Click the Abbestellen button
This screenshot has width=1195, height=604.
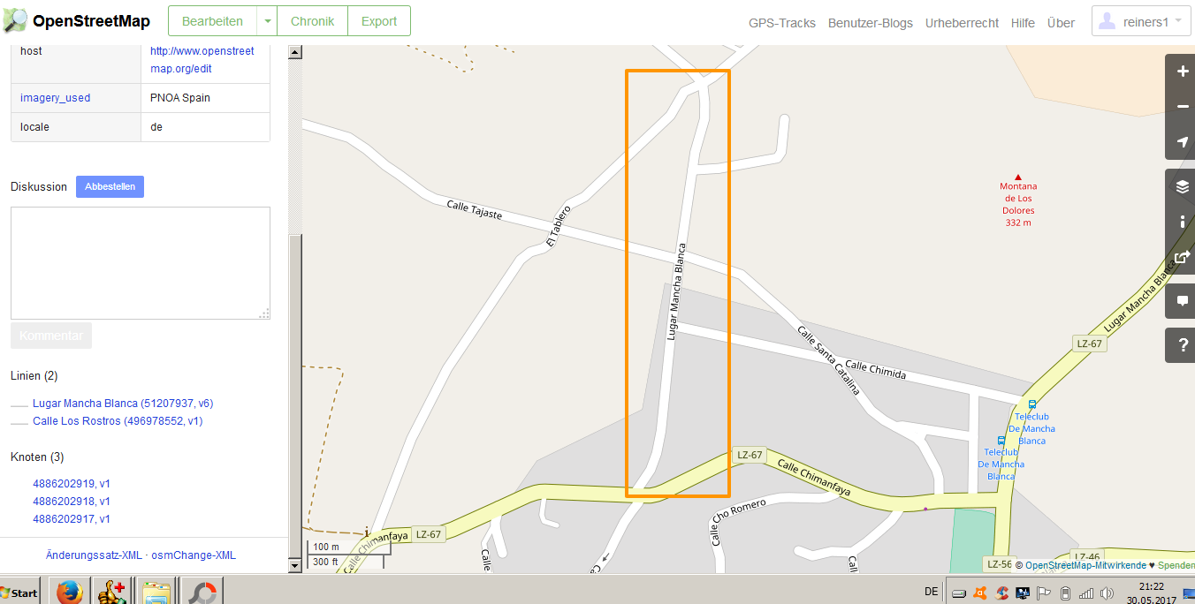pyautogui.click(x=110, y=186)
